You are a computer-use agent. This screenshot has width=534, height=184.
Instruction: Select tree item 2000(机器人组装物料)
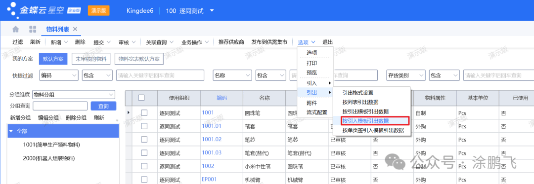[x=48, y=158]
